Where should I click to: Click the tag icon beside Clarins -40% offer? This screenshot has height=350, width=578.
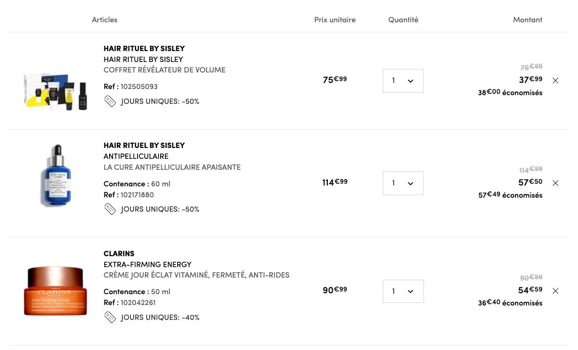pos(110,318)
